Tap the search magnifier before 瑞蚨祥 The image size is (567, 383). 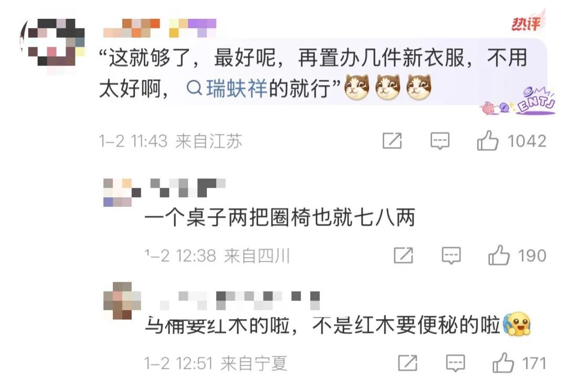194,88
